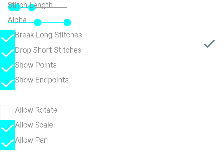Click the 'Allow Pan' text label

coord(31,140)
